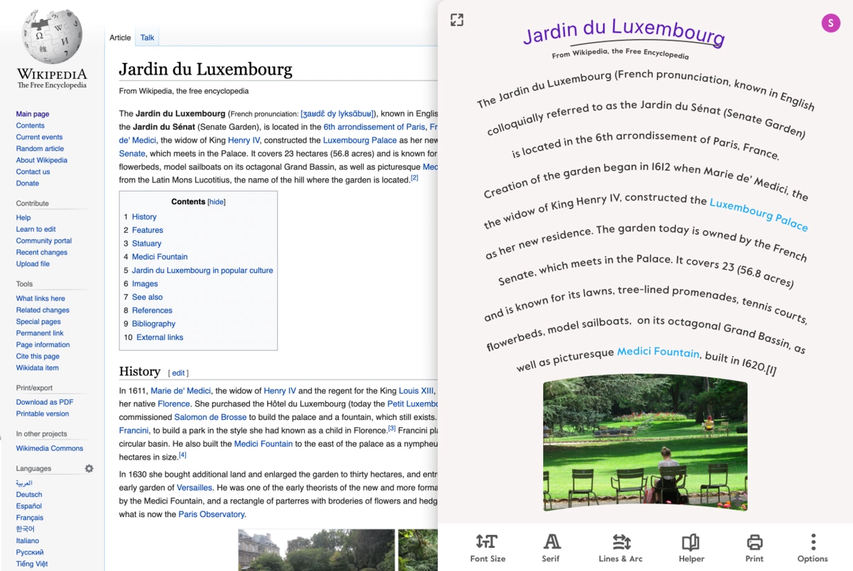853x571 pixels.
Task: Open Recent changes in Contribute section
Action: coord(42,253)
